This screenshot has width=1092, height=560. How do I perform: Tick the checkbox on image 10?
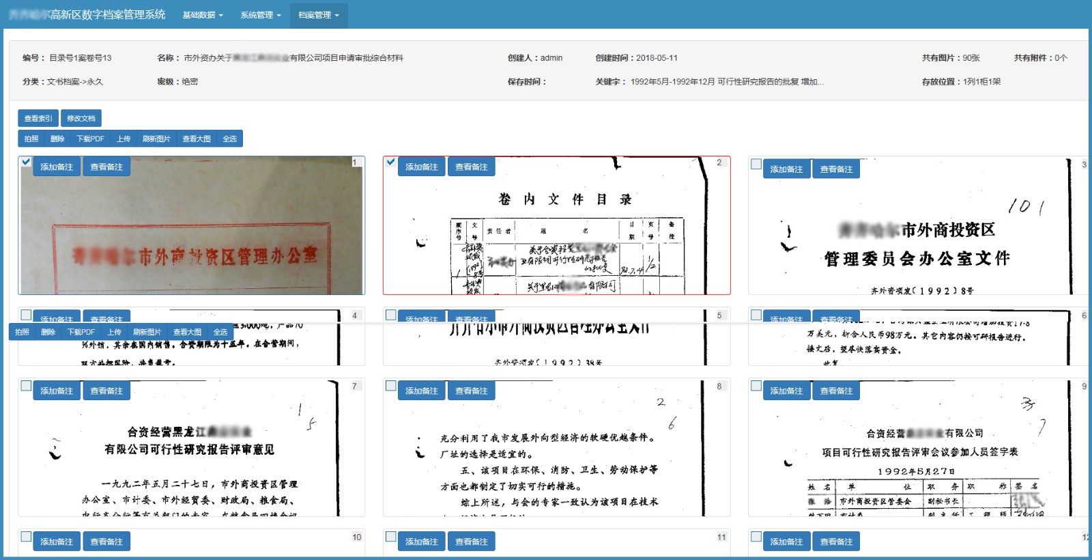[x=26, y=537]
